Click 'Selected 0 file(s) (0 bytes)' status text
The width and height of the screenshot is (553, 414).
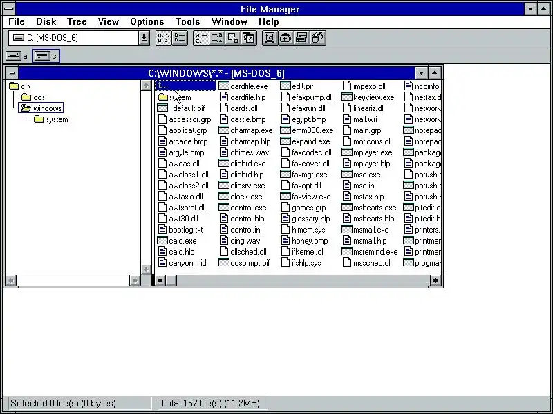[63, 404]
